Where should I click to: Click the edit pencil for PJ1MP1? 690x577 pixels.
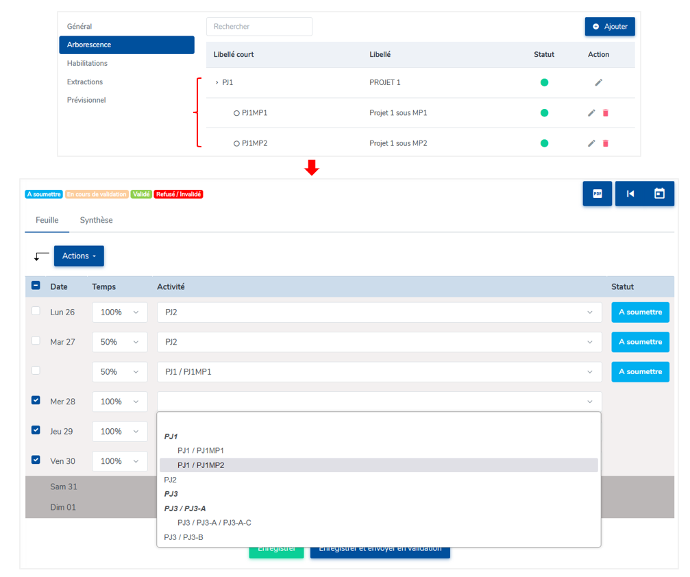[591, 113]
